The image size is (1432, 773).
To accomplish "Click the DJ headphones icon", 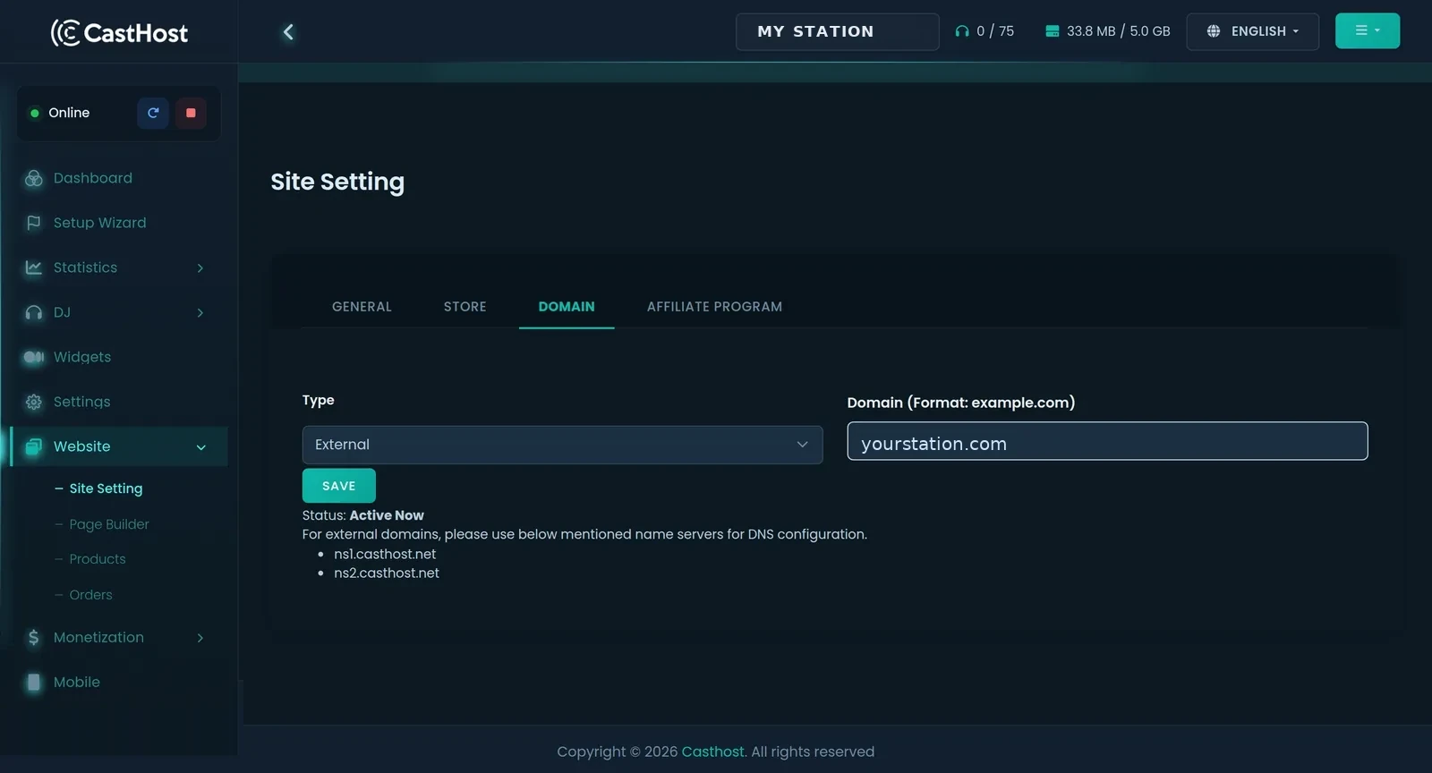I will tap(34, 312).
